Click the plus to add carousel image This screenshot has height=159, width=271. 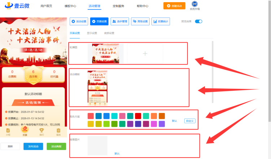[145, 54]
